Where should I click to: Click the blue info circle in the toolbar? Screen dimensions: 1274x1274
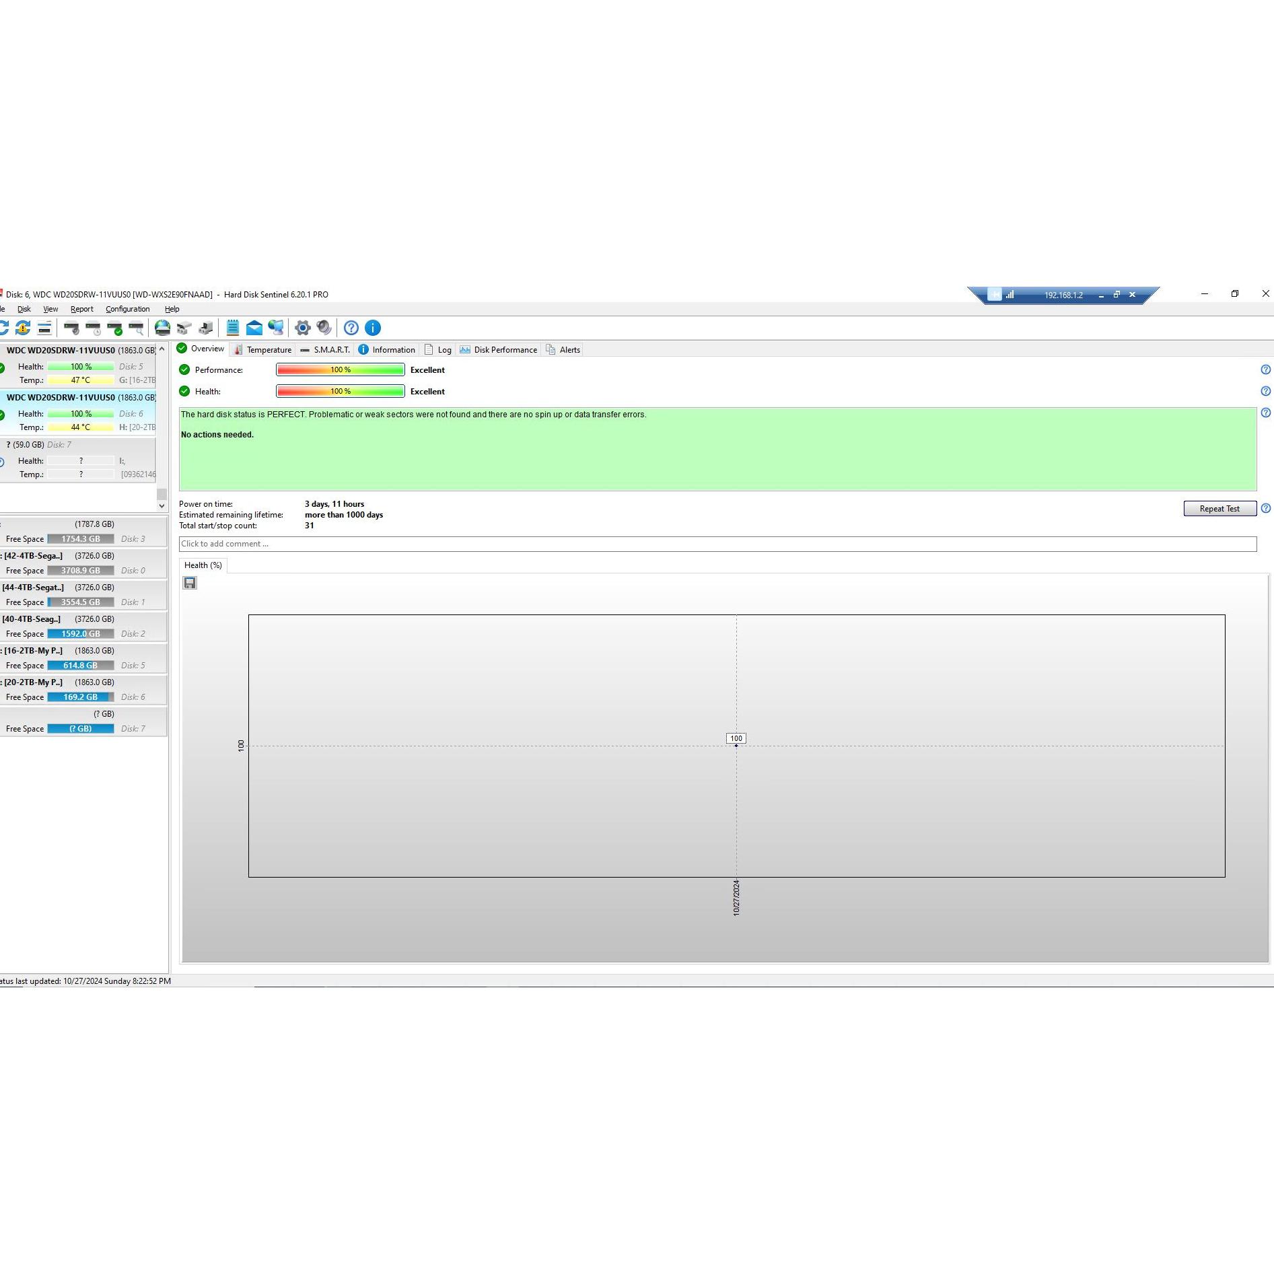[373, 328]
